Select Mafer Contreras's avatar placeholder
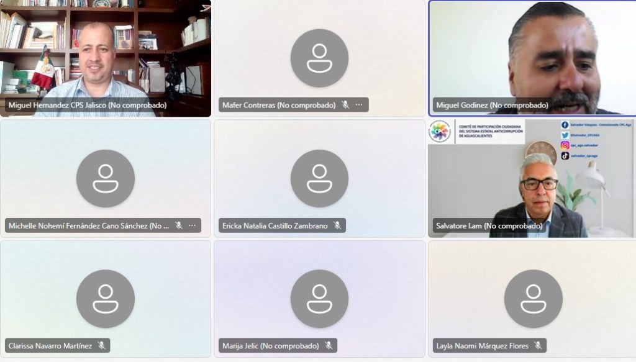Image resolution: width=636 pixels, height=362 pixels. [319, 58]
